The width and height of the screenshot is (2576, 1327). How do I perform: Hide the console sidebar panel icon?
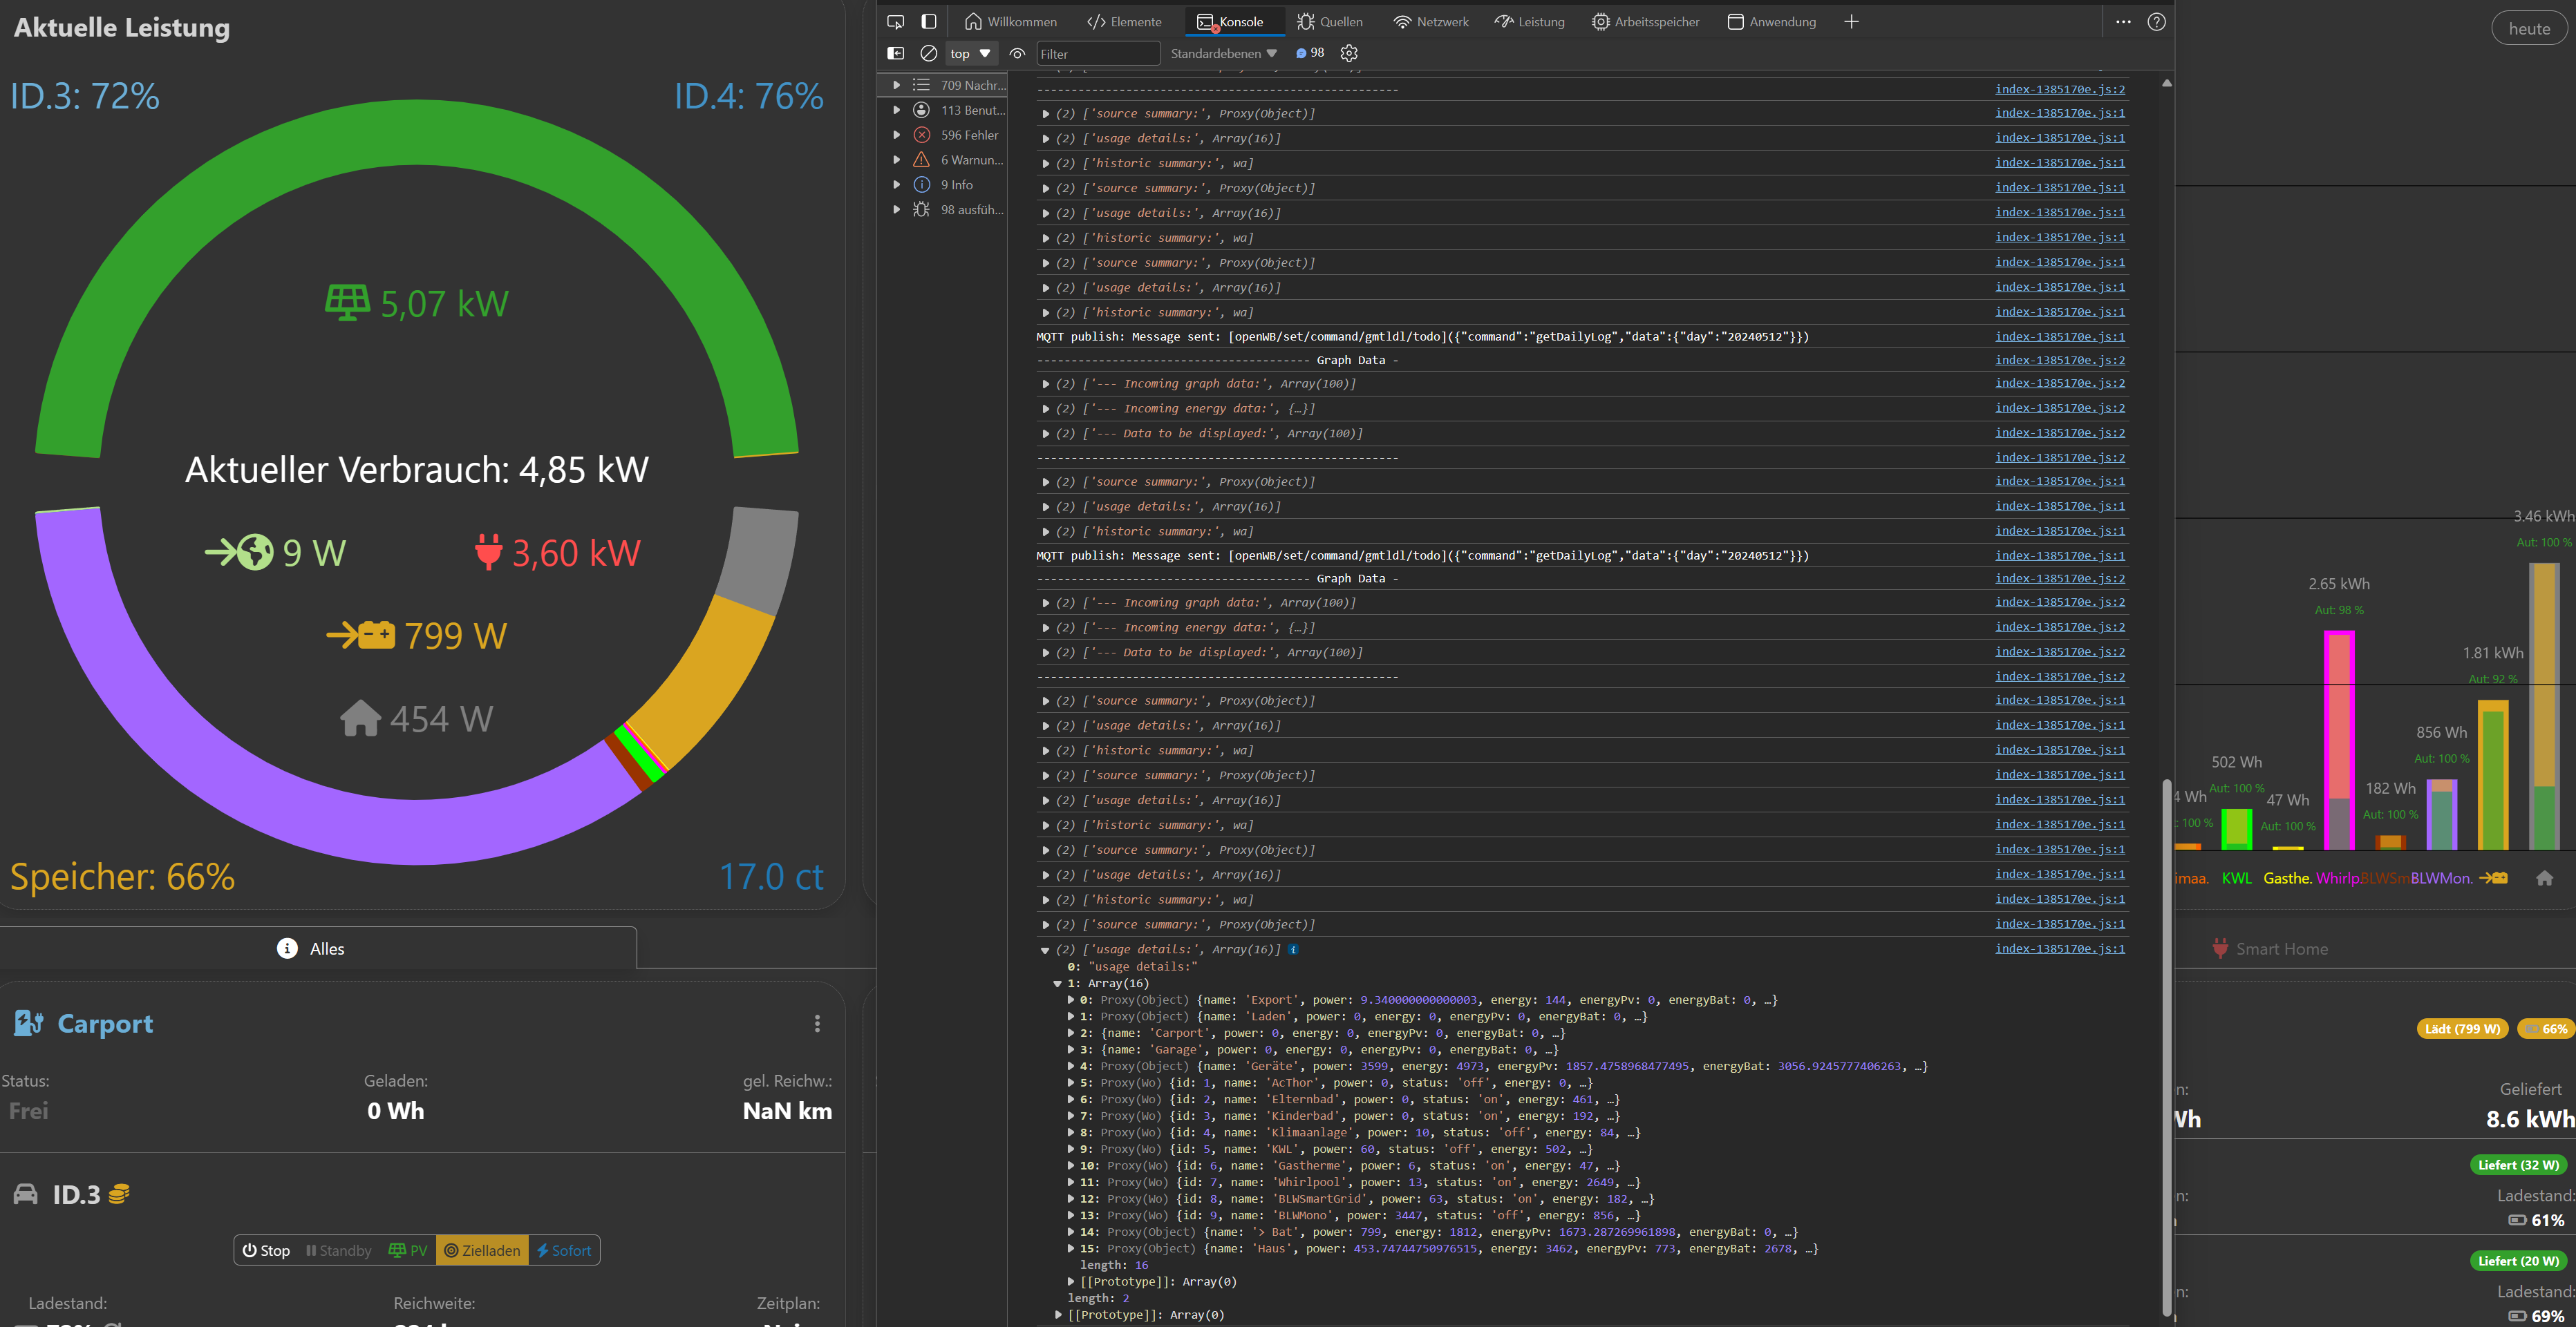click(x=895, y=53)
